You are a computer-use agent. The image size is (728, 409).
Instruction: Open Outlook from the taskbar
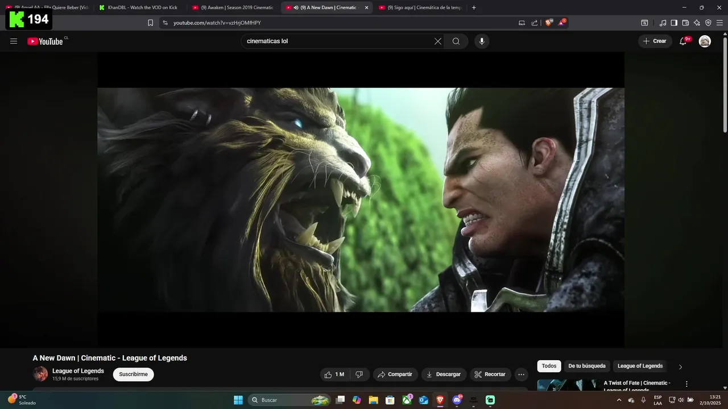click(x=424, y=400)
